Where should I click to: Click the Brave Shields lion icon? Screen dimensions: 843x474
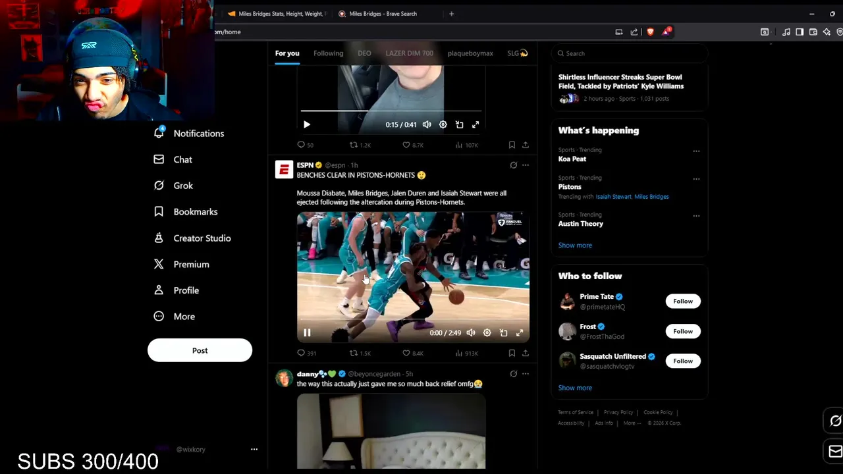(650, 32)
